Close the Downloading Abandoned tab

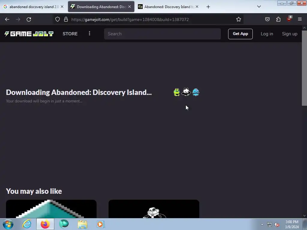pos(130,7)
